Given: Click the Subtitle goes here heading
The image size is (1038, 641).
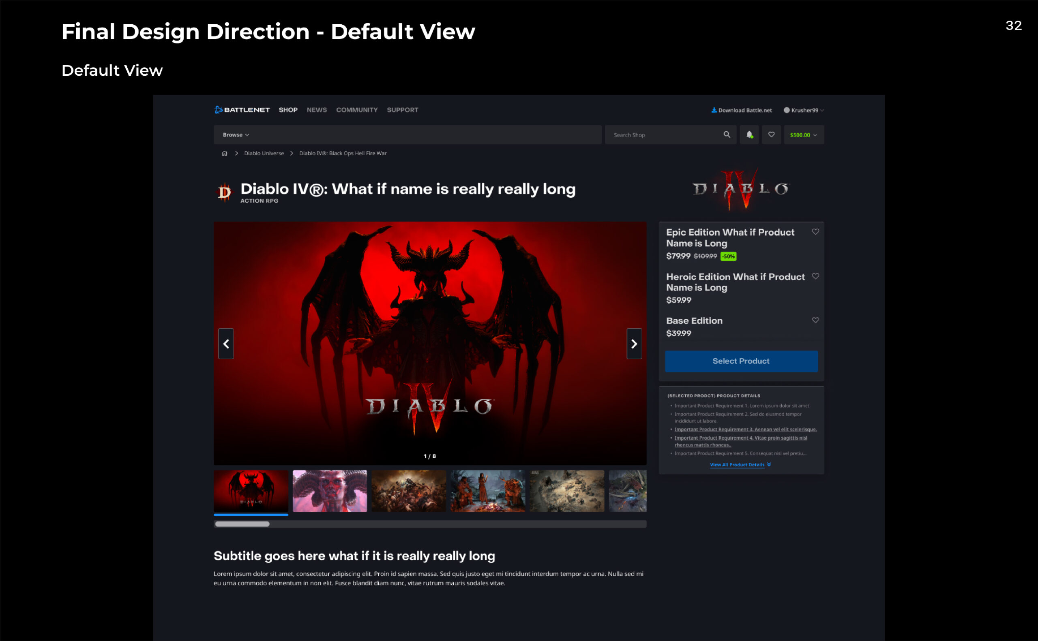Looking at the screenshot, I should click(x=354, y=556).
